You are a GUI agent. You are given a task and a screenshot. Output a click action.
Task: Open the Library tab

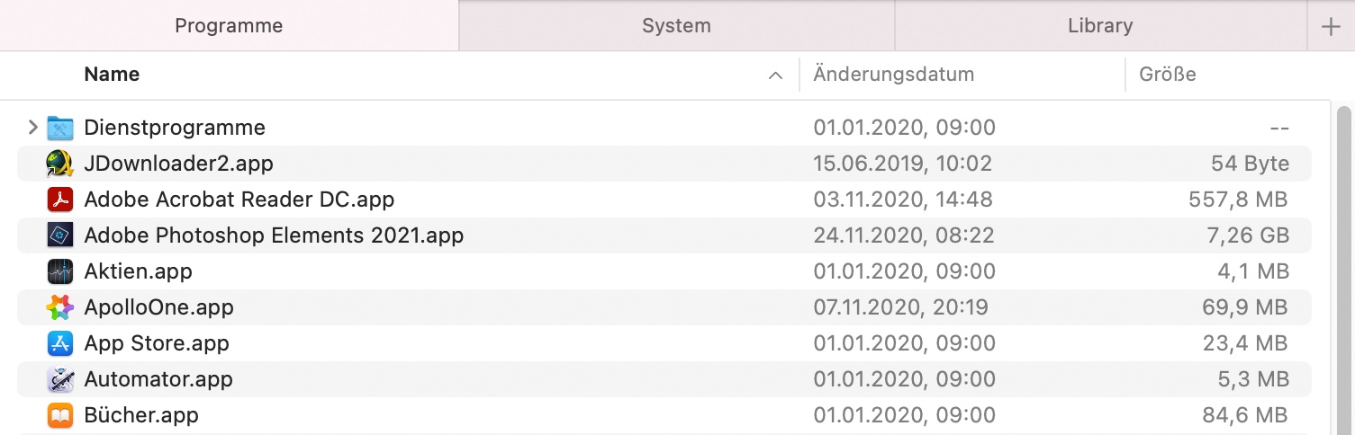click(1100, 26)
